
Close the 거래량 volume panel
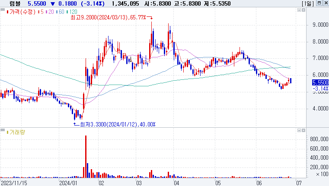(303, 130)
